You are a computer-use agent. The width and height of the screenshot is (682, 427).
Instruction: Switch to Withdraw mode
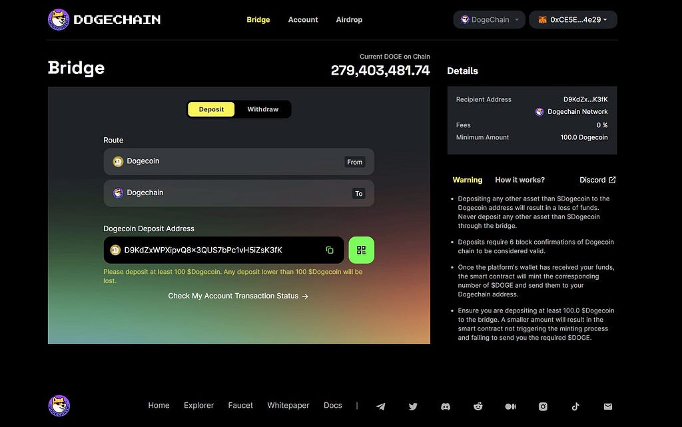pos(262,109)
